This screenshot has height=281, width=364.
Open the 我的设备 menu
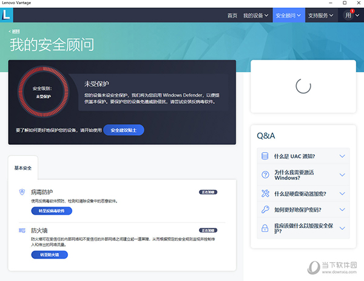click(256, 16)
